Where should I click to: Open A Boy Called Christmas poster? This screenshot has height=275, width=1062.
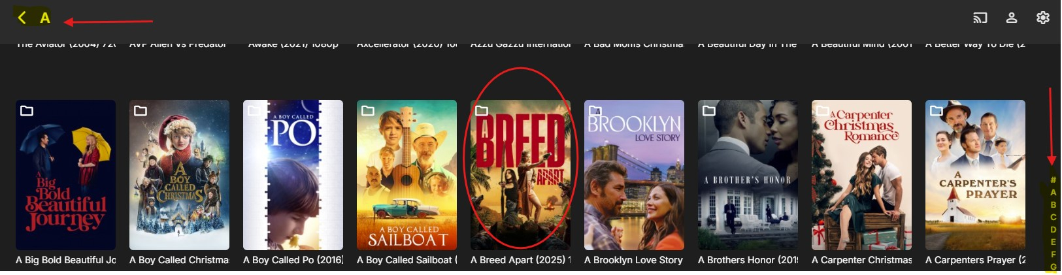point(179,175)
